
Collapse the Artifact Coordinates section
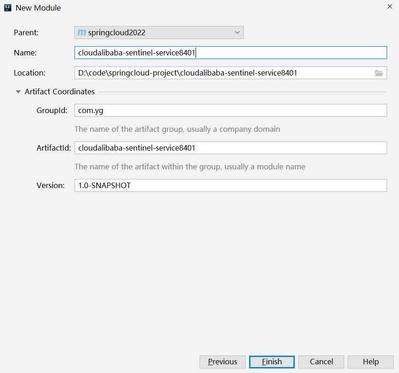(18, 92)
